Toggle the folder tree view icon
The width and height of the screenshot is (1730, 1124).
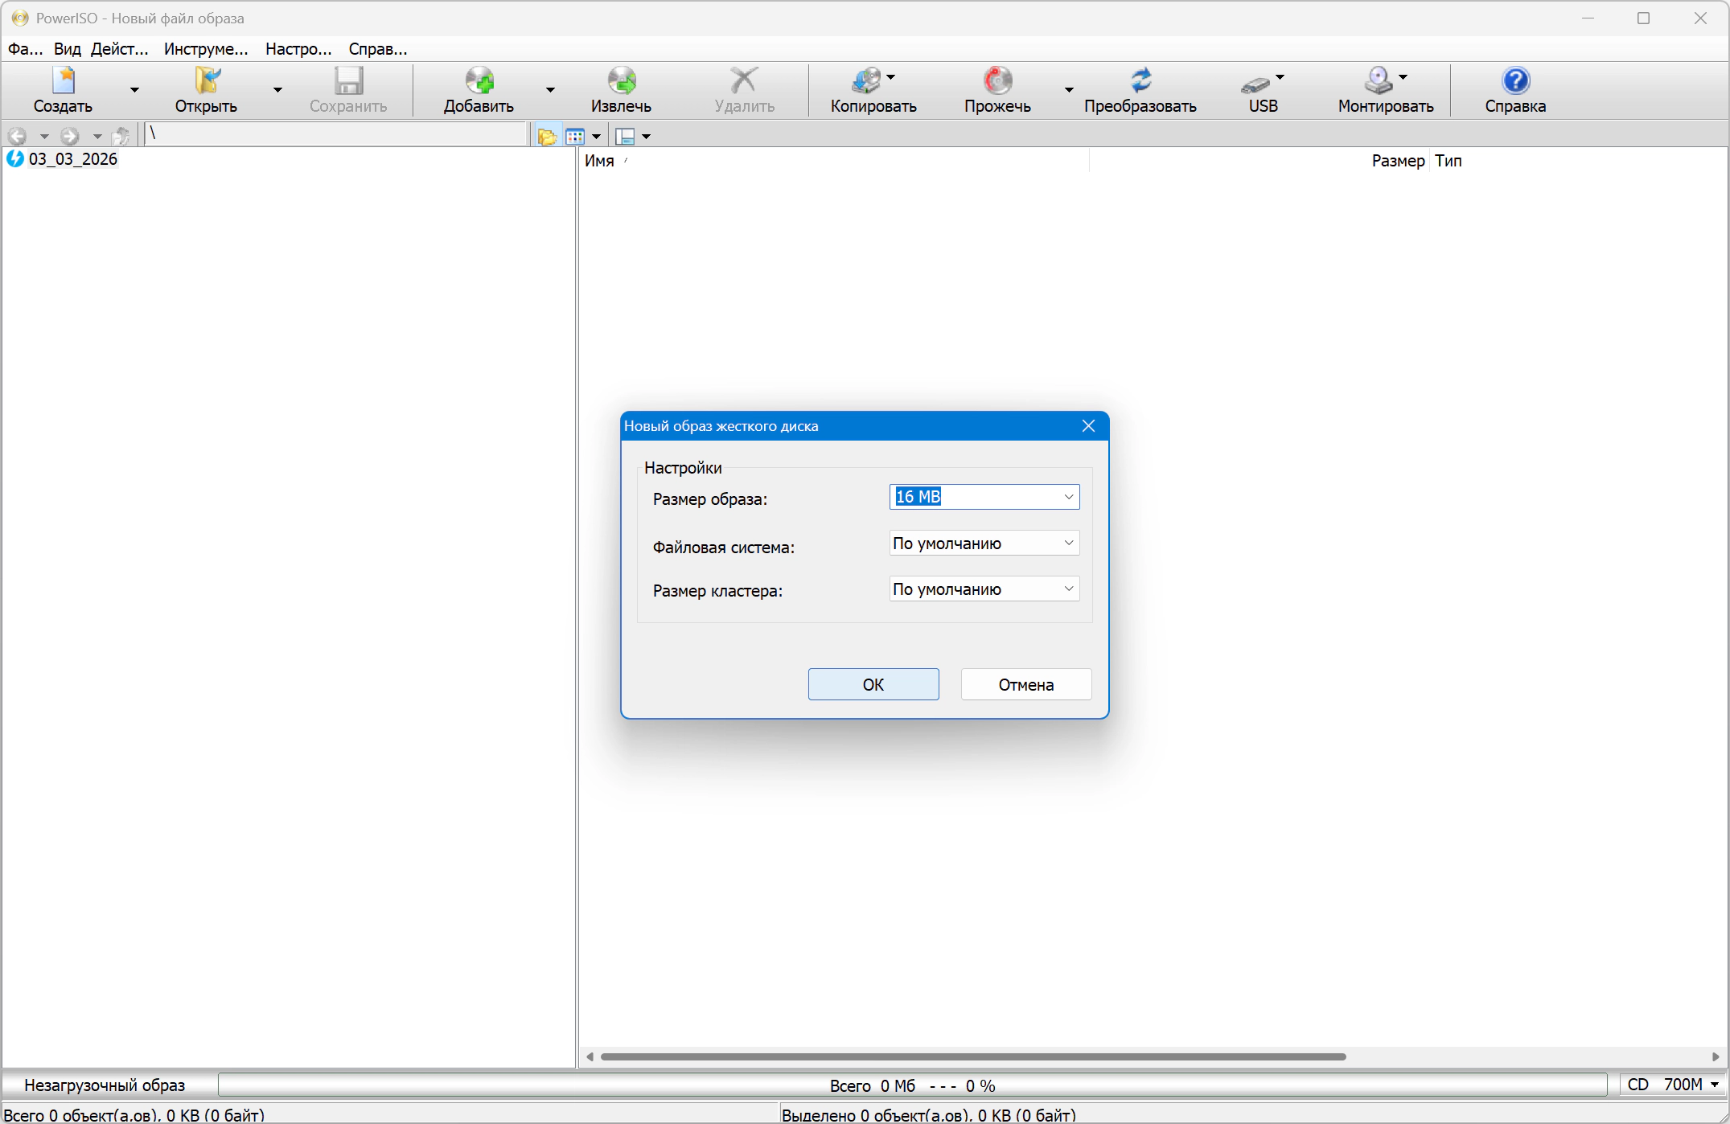[547, 137]
